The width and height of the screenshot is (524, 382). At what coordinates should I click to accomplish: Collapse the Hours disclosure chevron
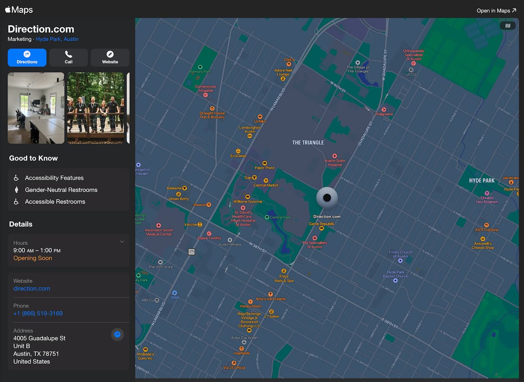pos(122,241)
